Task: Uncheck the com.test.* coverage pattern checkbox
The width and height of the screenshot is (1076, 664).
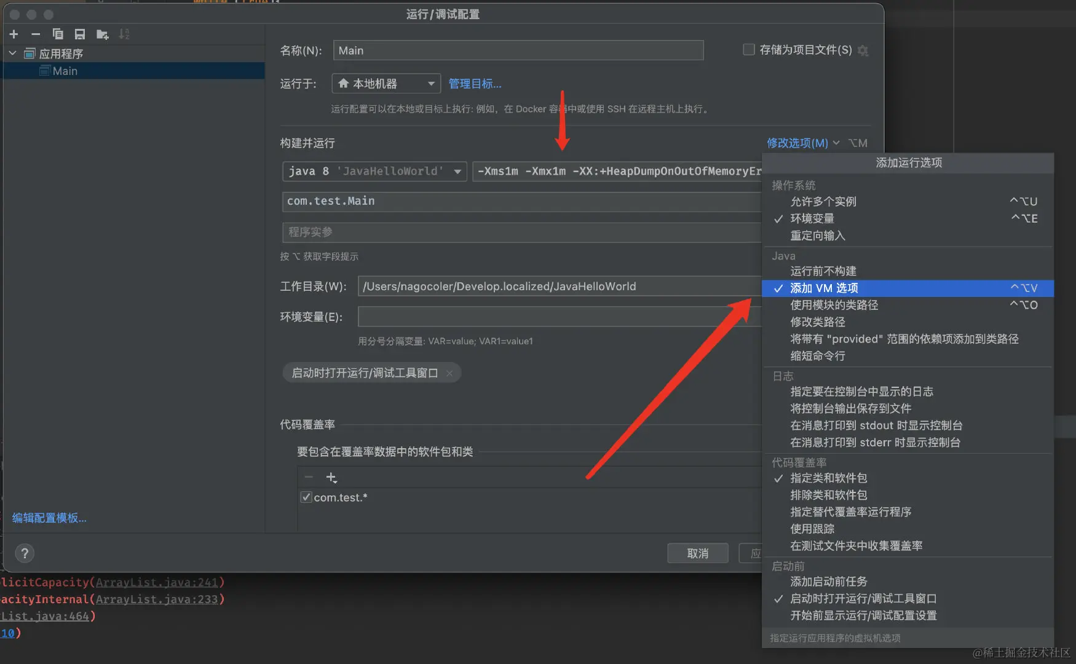Action: click(306, 497)
